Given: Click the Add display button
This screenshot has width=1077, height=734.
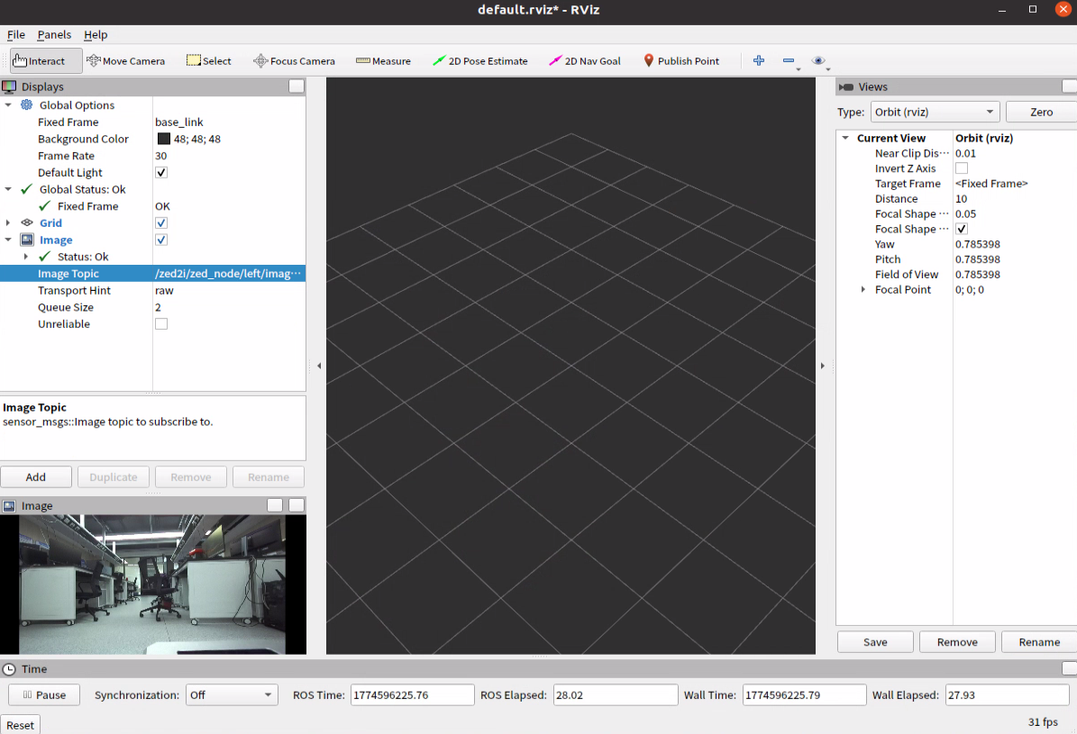Looking at the screenshot, I should [x=36, y=477].
